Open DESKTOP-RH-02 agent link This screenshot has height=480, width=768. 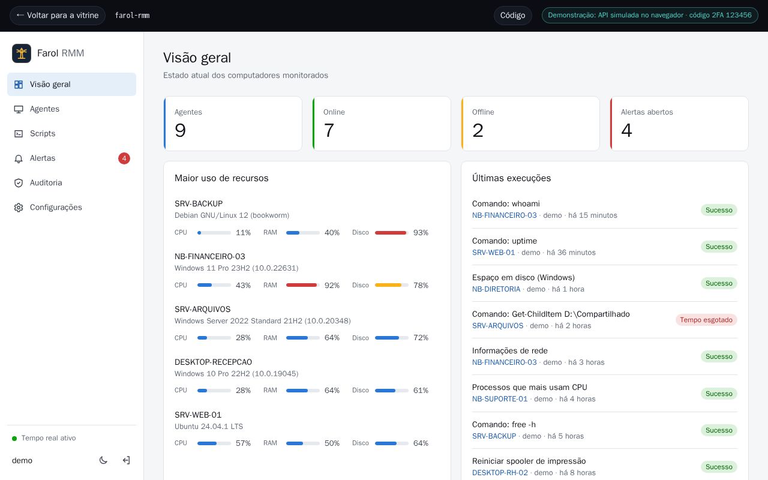500,473
